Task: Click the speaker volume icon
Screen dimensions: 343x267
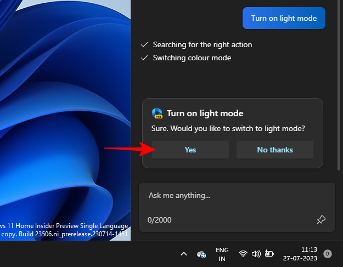Action: [x=256, y=254]
